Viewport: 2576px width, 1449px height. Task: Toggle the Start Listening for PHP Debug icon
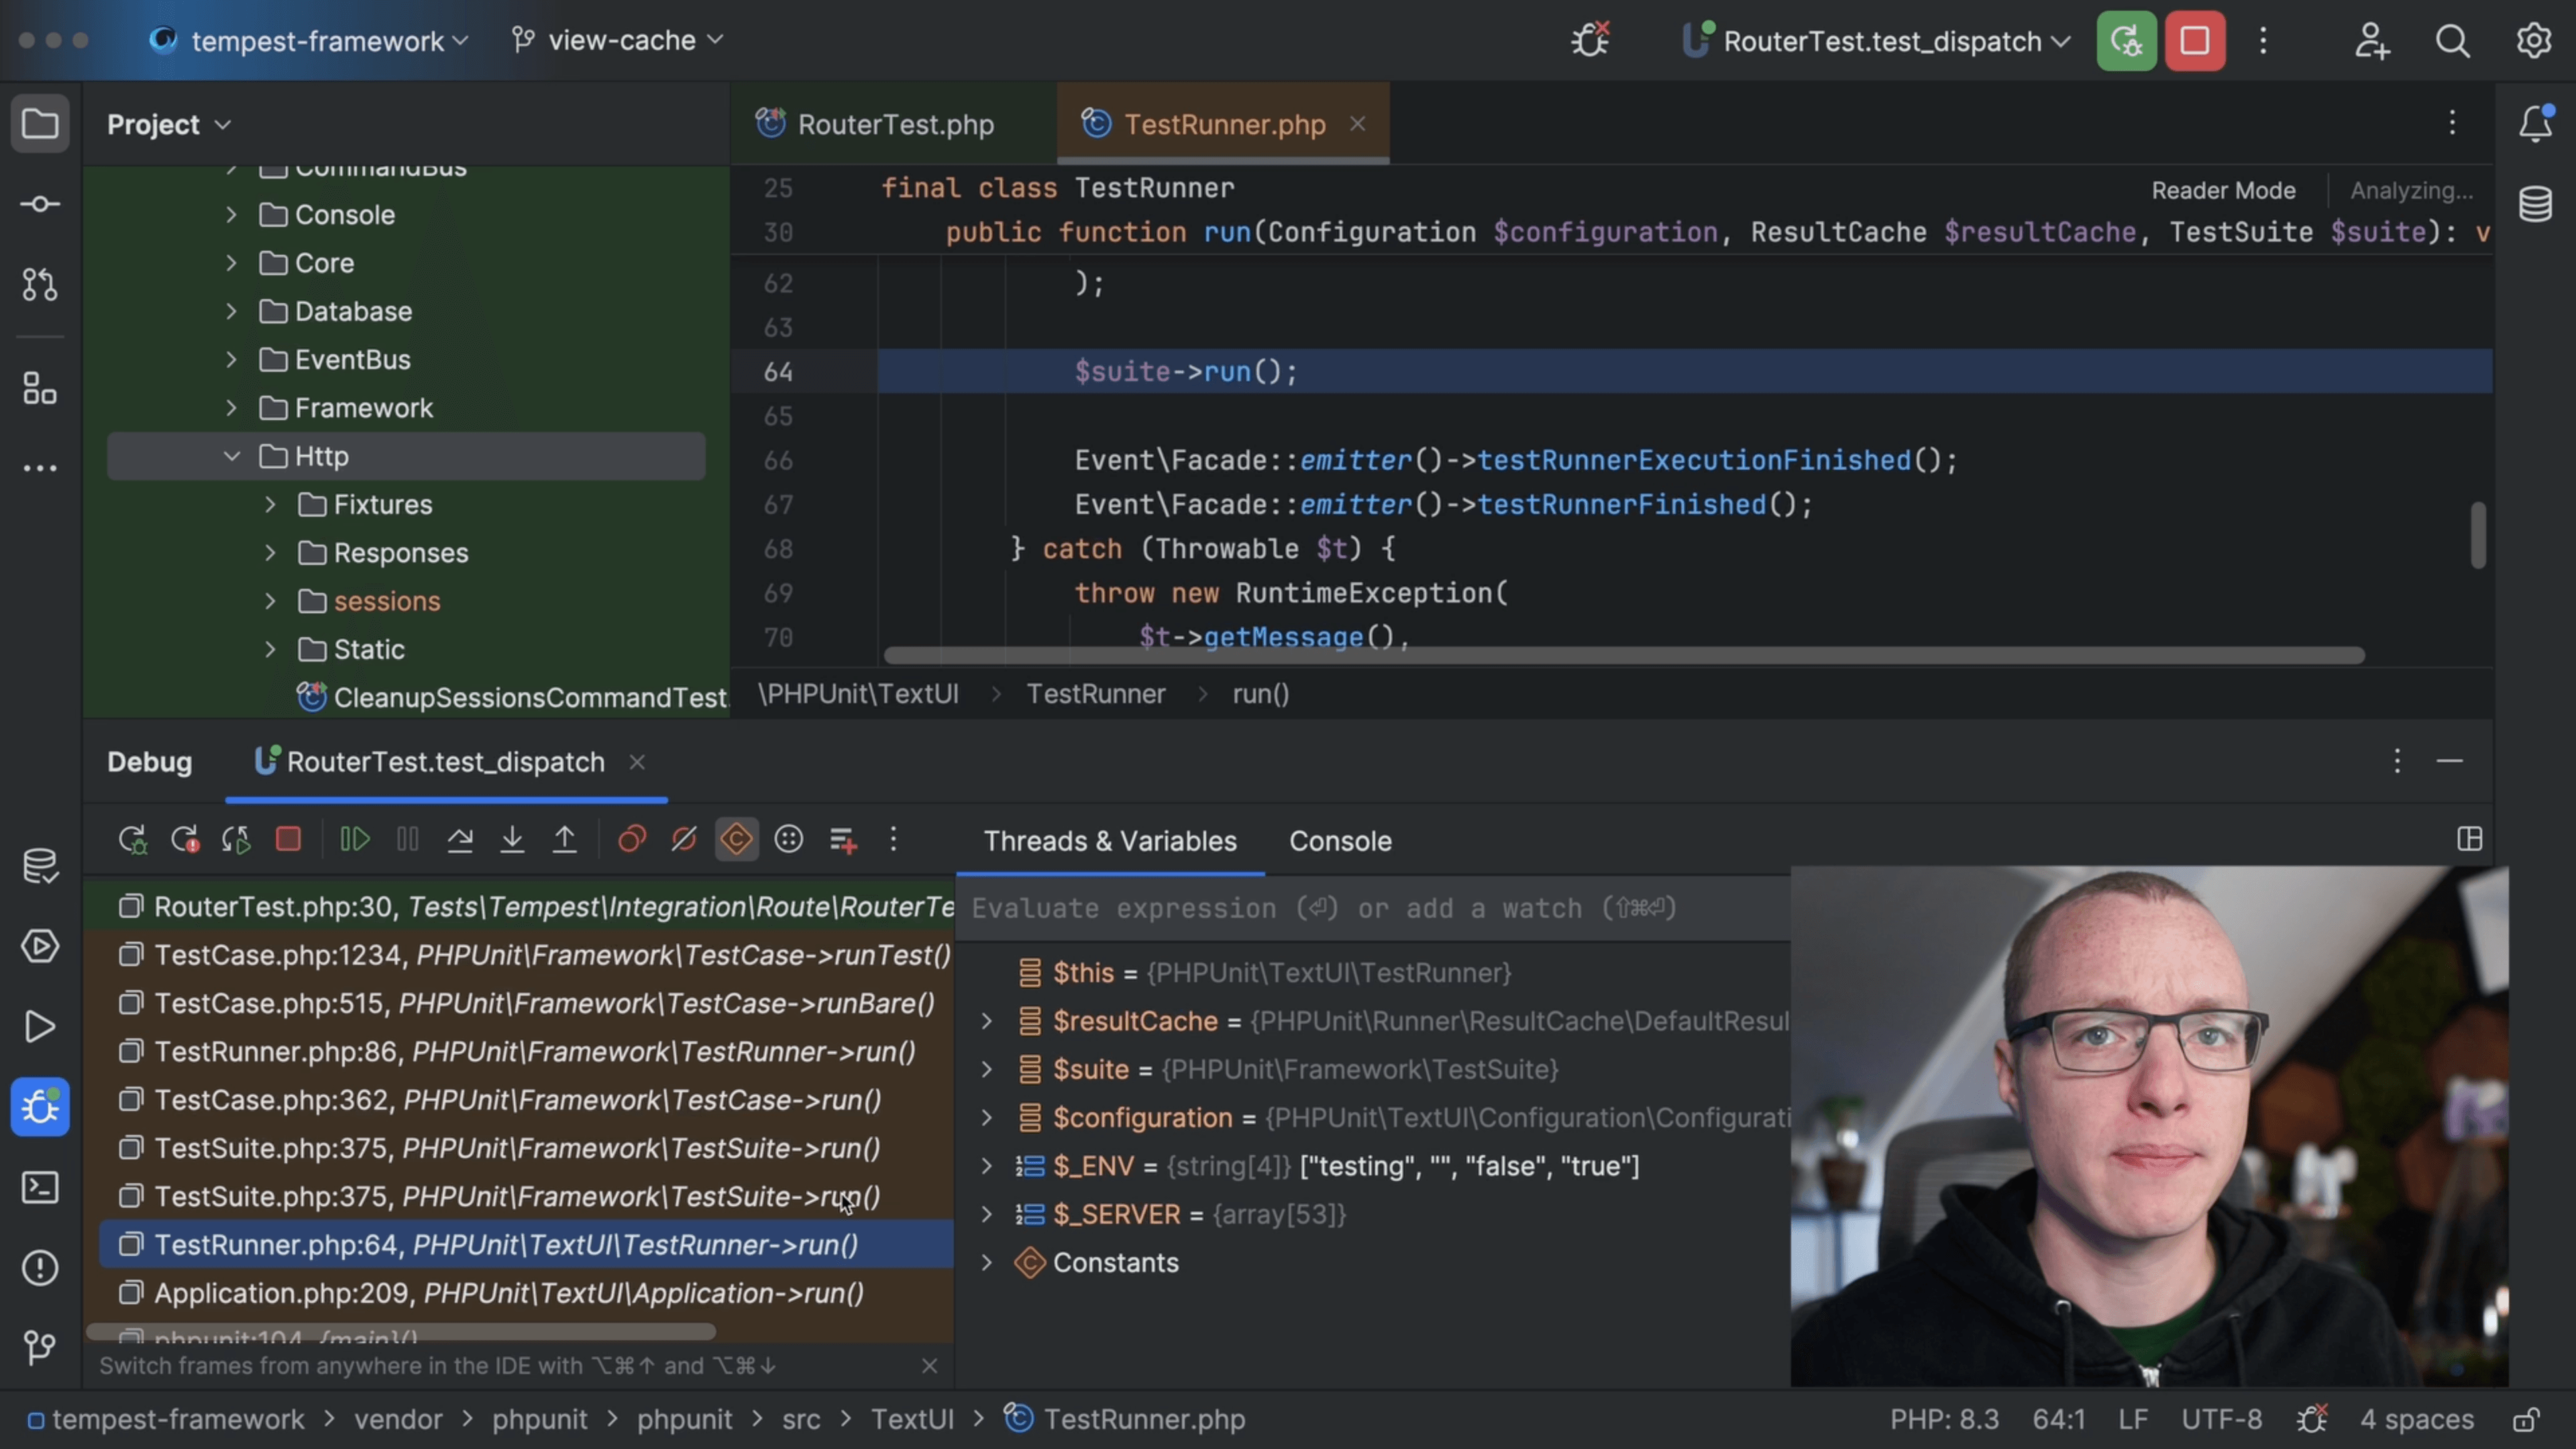(1590, 41)
